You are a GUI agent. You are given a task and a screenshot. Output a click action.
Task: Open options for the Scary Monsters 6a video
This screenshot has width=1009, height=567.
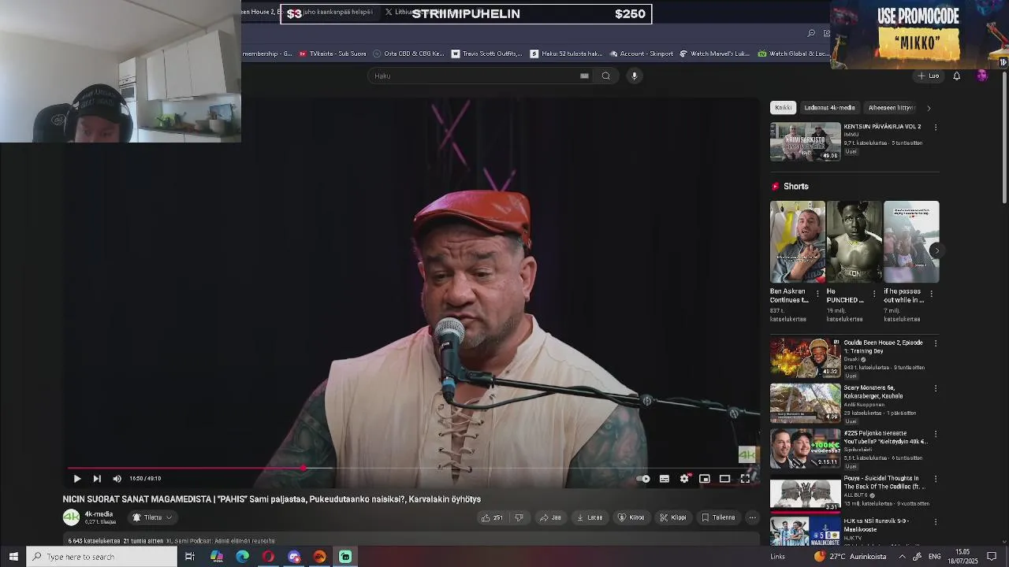[936, 388]
